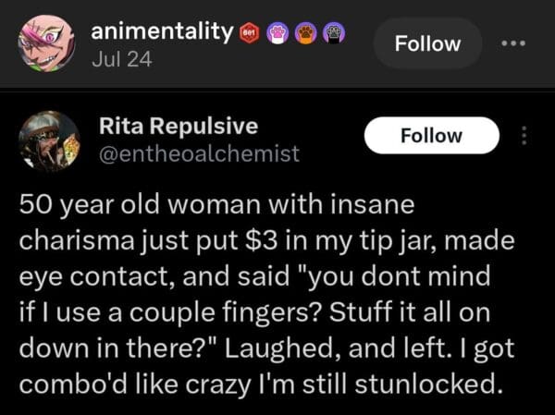This screenshot has width=555, height=415.
Task: Open the vertical three-dot tweet menu
Action: (524, 136)
